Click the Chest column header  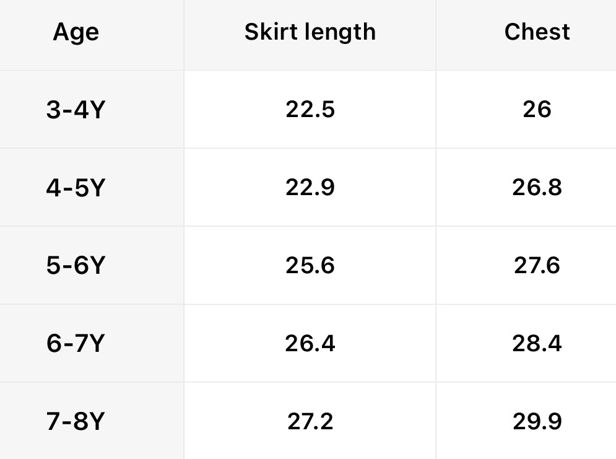pyautogui.click(x=537, y=32)
